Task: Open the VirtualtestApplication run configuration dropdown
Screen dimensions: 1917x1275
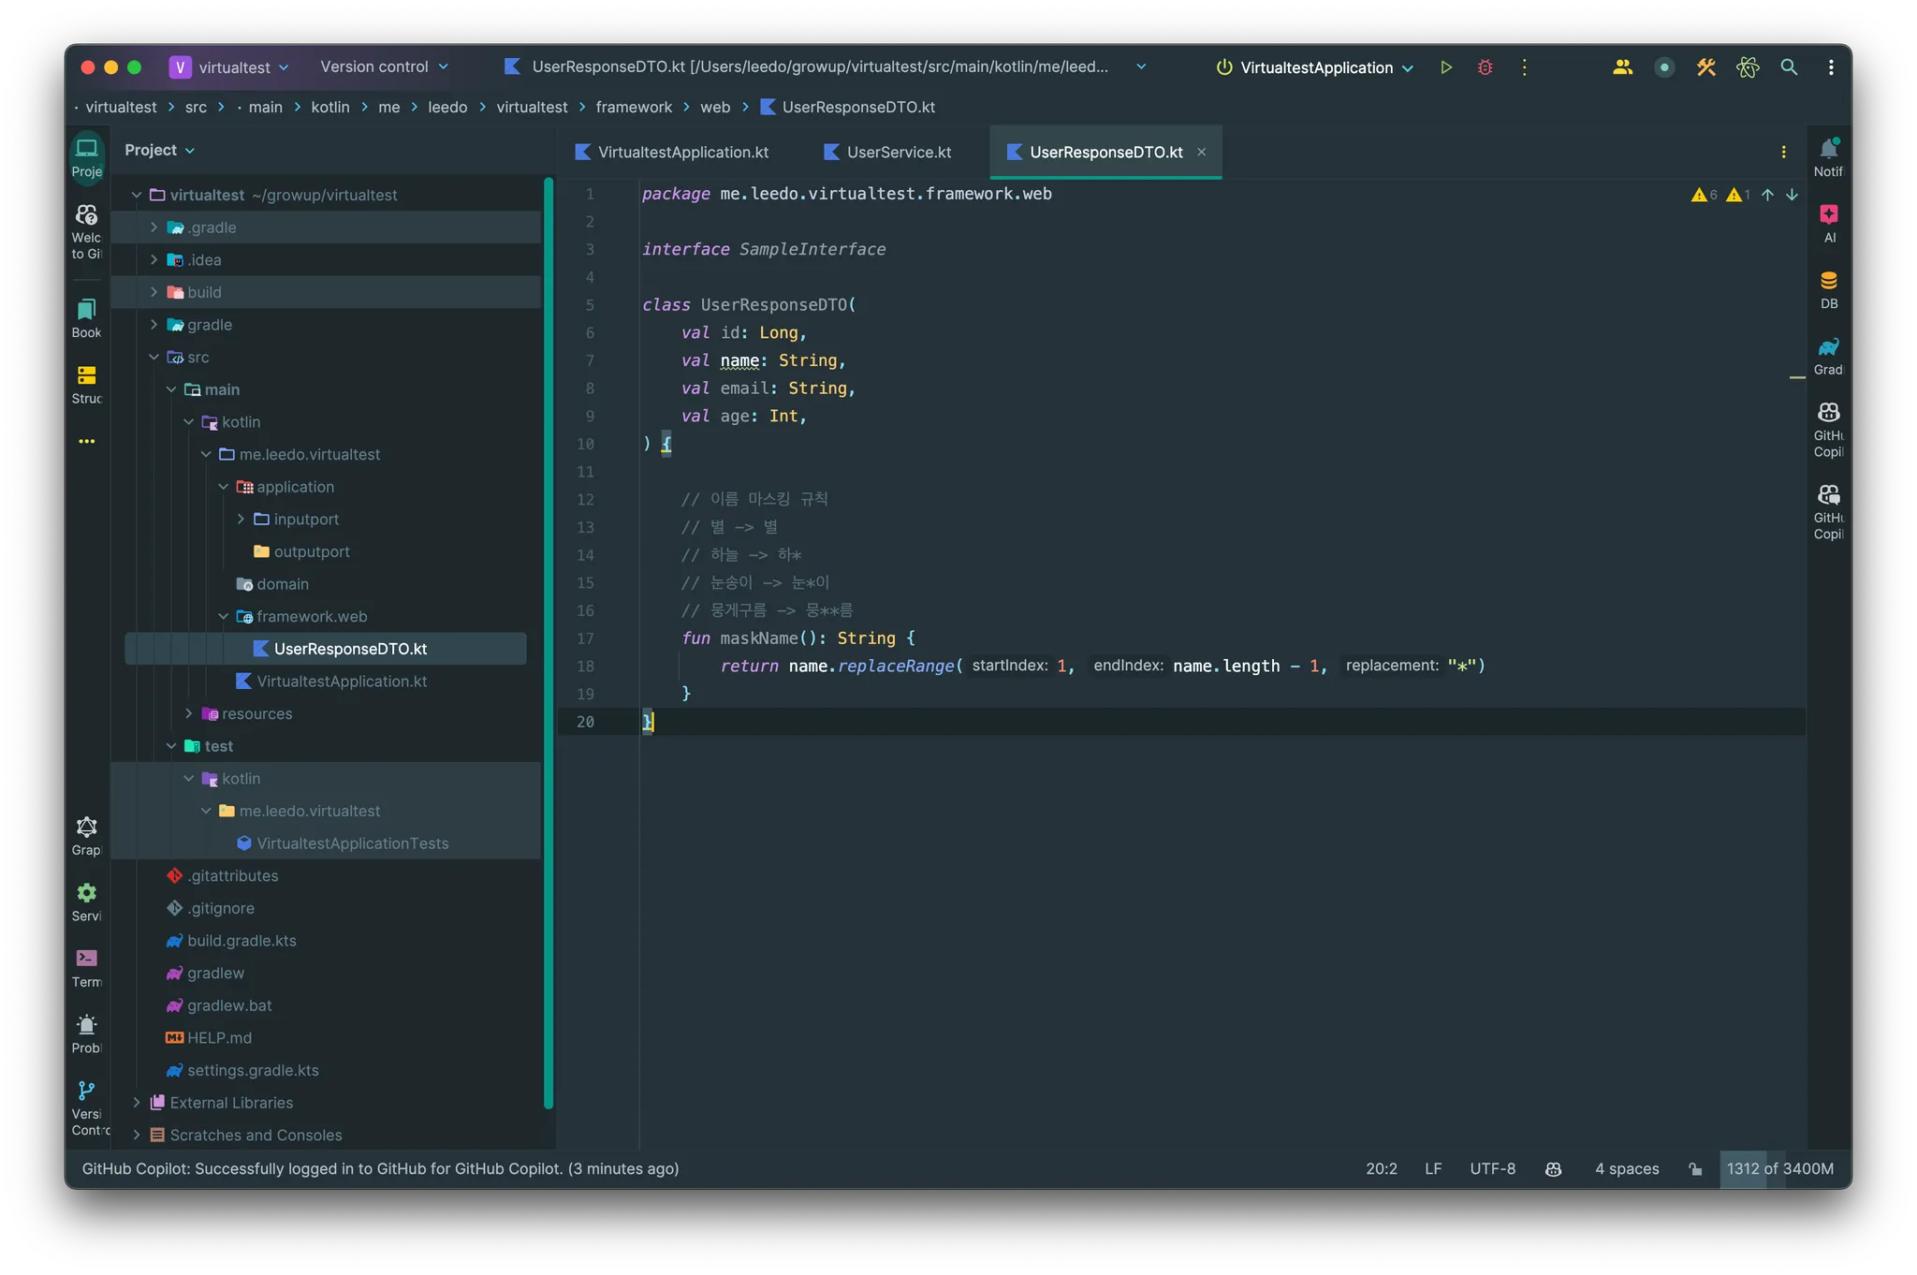Action: pyautogui.click(x=1316, y=67)
